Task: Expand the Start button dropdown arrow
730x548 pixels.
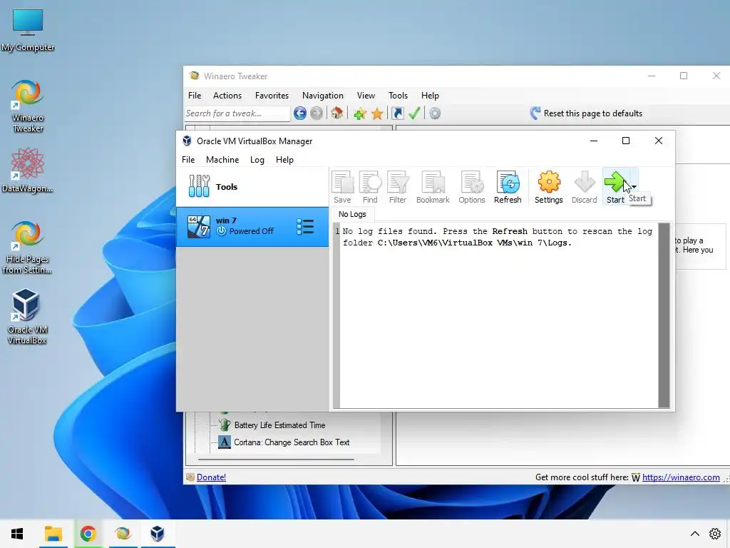Action: [634, 186]
